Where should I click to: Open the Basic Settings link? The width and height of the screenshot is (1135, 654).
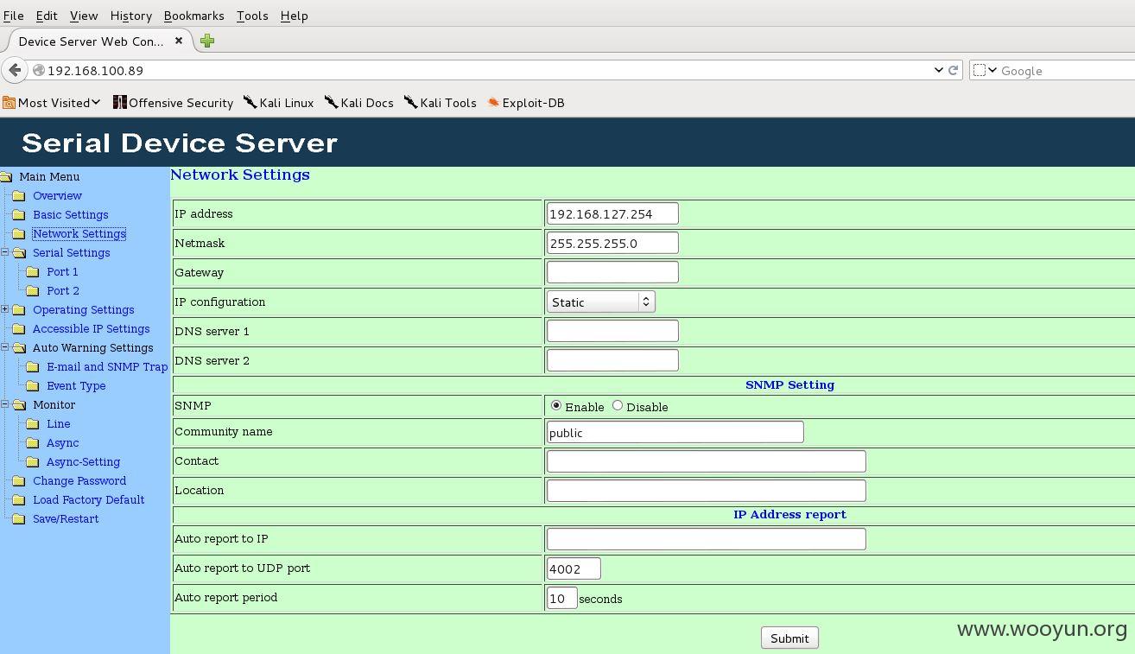click(x=71, y=215)
